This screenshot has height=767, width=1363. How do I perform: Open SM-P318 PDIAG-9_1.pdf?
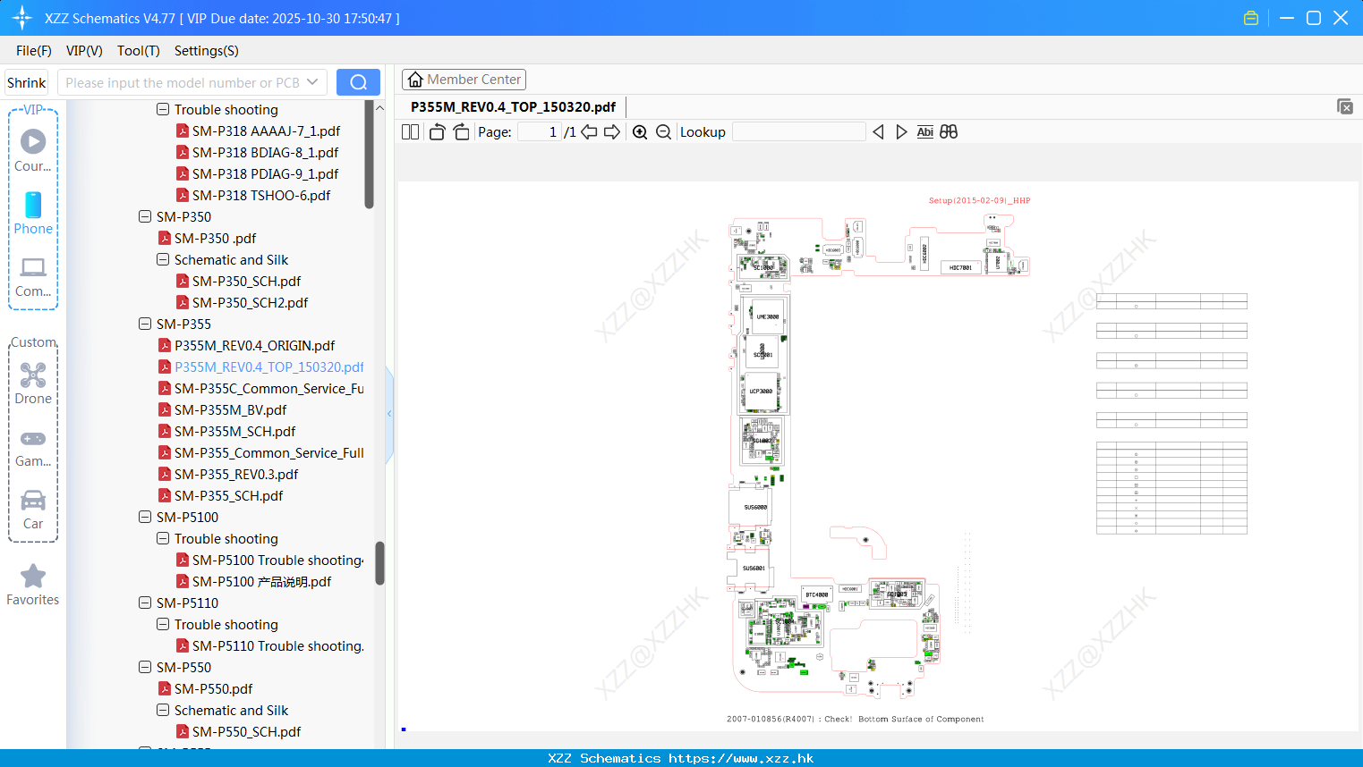click(x=265, y=173)
